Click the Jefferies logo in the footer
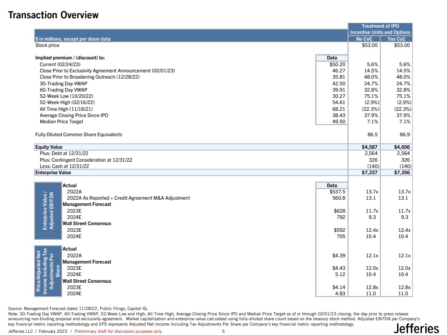Viewport: 447px width, 335px height. (417, 328)
